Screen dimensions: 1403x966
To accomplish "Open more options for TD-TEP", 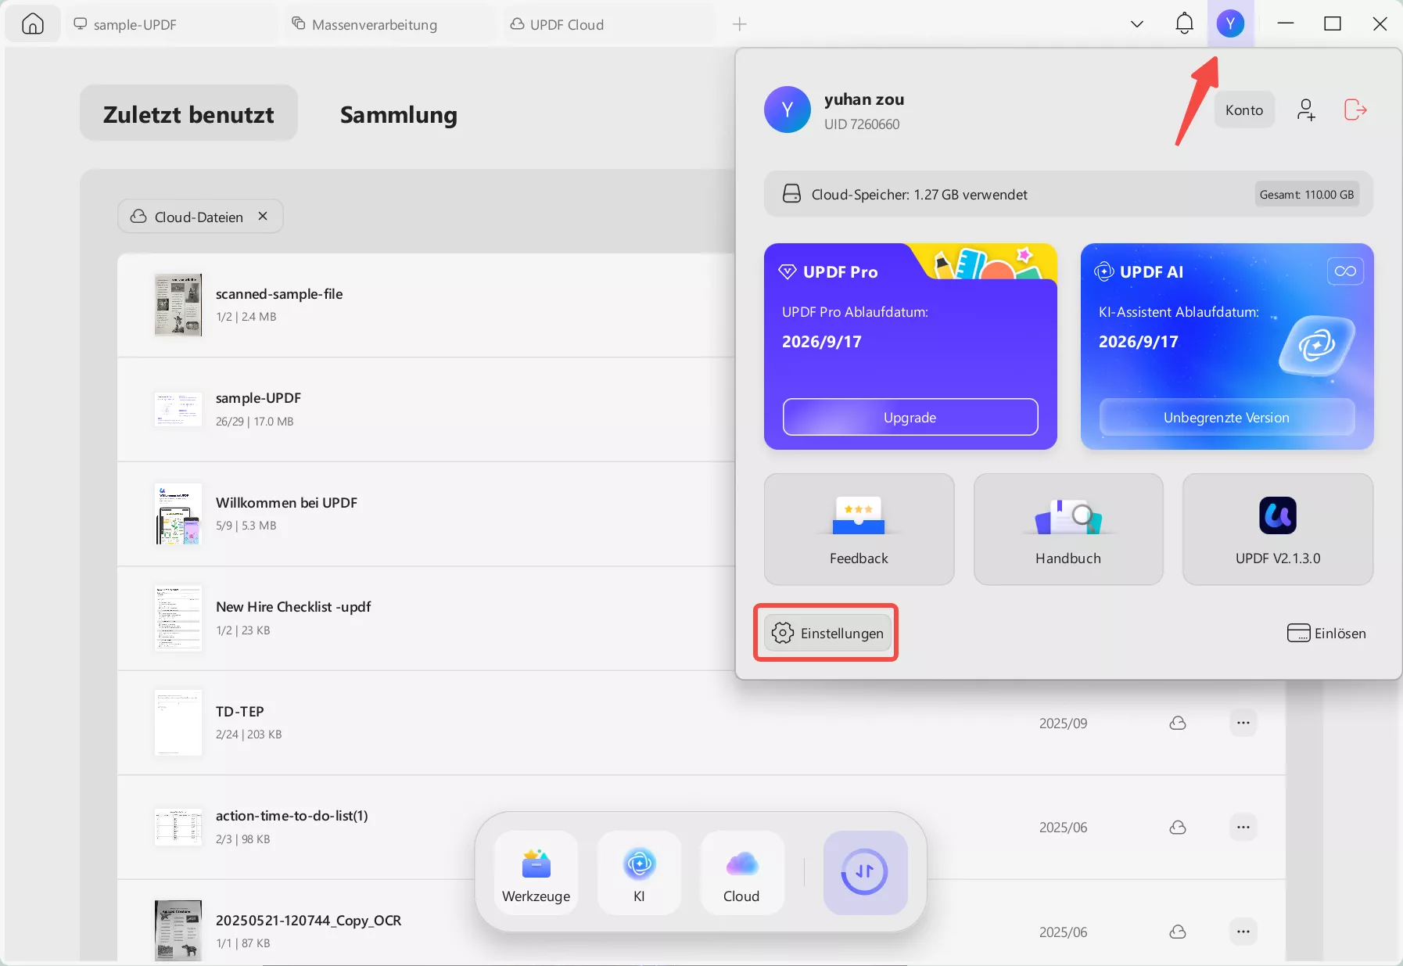I will click(1243, 723).
